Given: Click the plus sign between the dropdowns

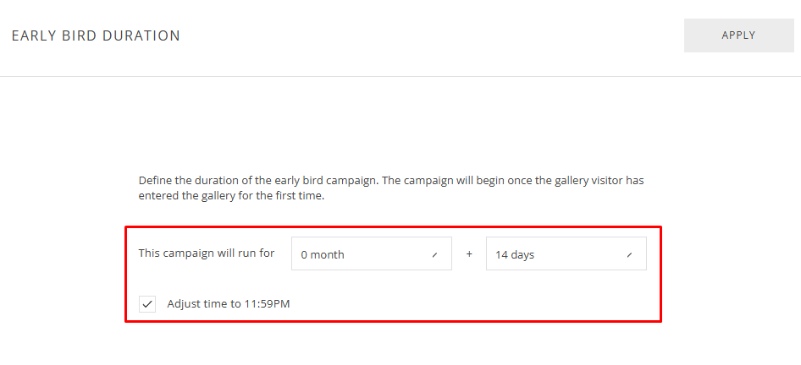Looking at the screenshot, I should 469,254.
